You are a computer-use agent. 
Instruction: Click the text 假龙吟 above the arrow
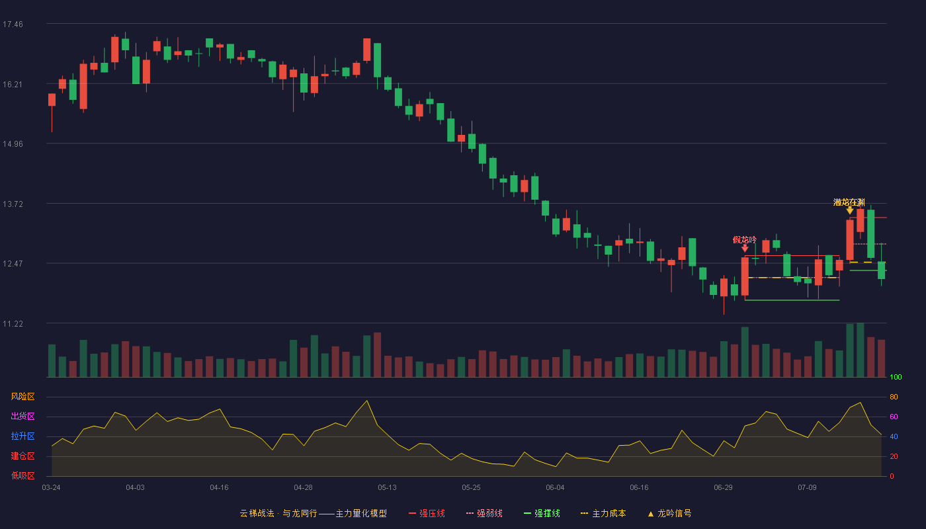click(745, 239)
